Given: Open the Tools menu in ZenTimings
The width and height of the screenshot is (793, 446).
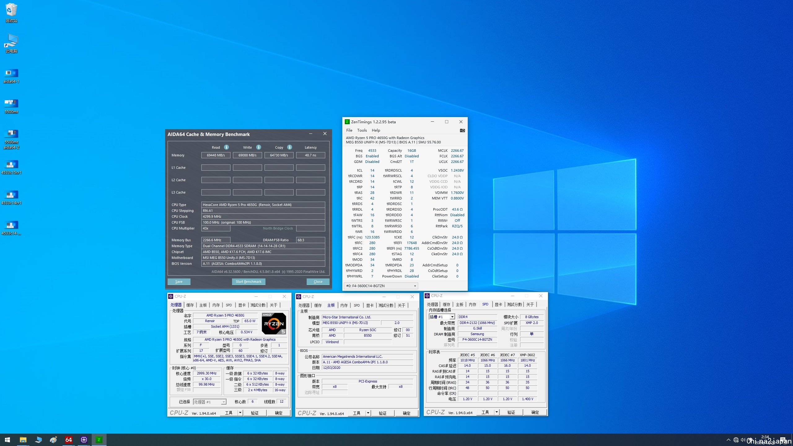Looking at the screenshot, I should [x=362, y=130].
